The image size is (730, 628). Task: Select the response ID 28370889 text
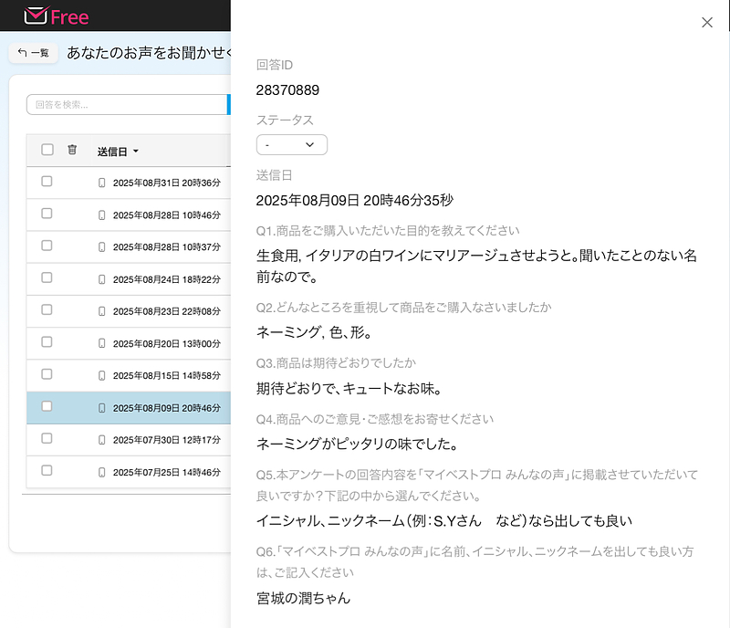(287, 90)
